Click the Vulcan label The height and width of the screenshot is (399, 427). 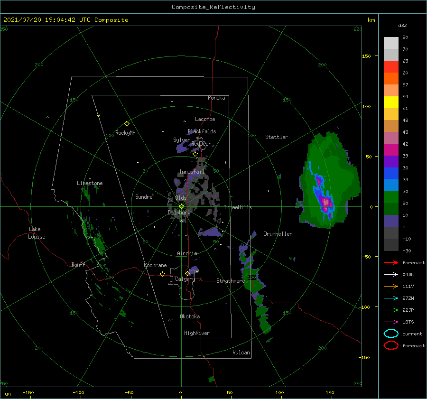click(241, 353)
